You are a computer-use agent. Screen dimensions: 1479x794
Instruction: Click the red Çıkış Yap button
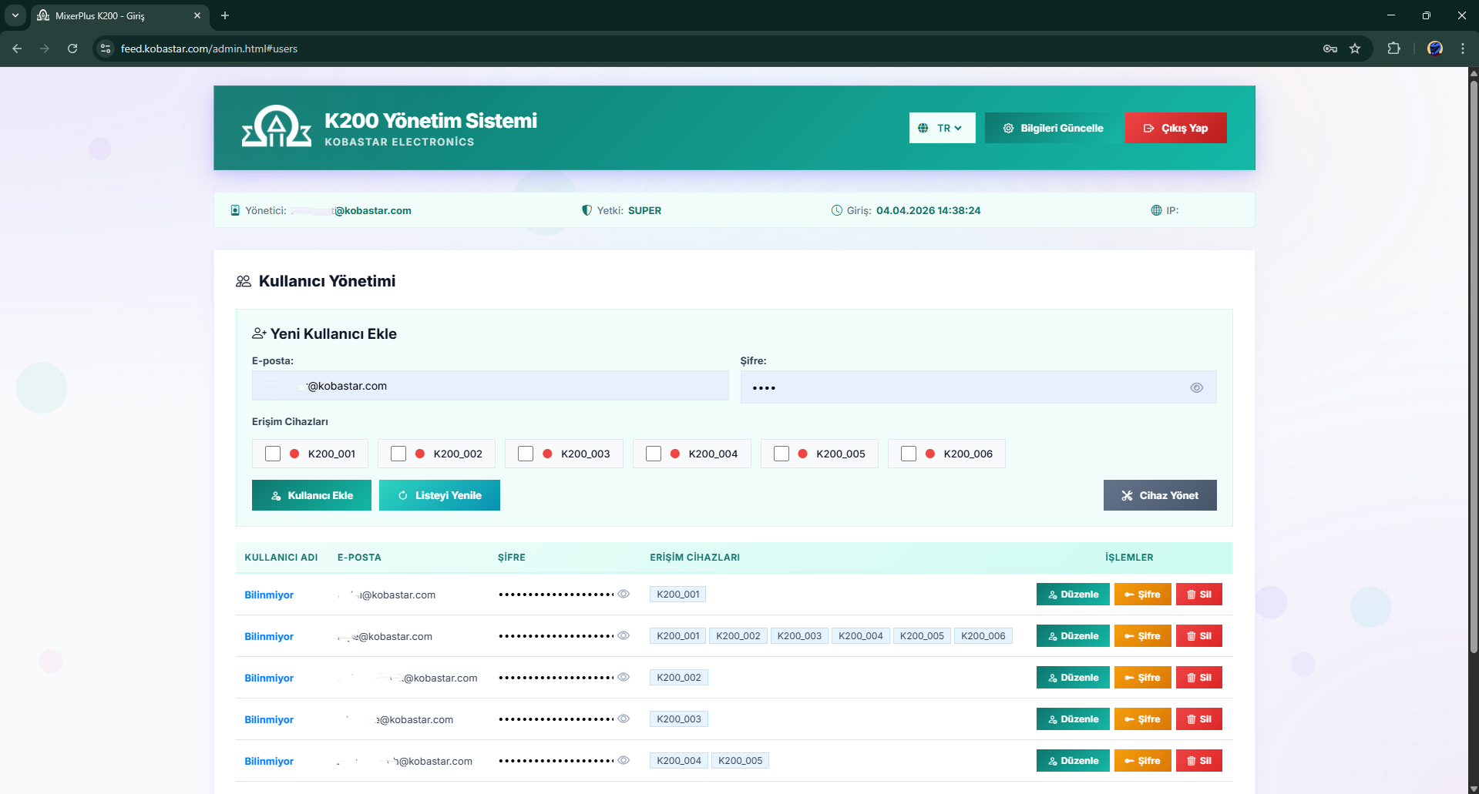(x=1175, y=128)
